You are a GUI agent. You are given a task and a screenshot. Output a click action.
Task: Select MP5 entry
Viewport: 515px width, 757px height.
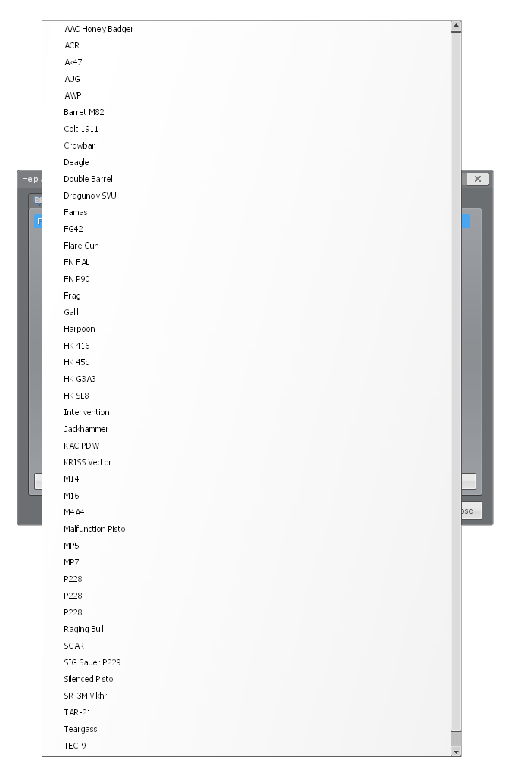coord(246,545)
